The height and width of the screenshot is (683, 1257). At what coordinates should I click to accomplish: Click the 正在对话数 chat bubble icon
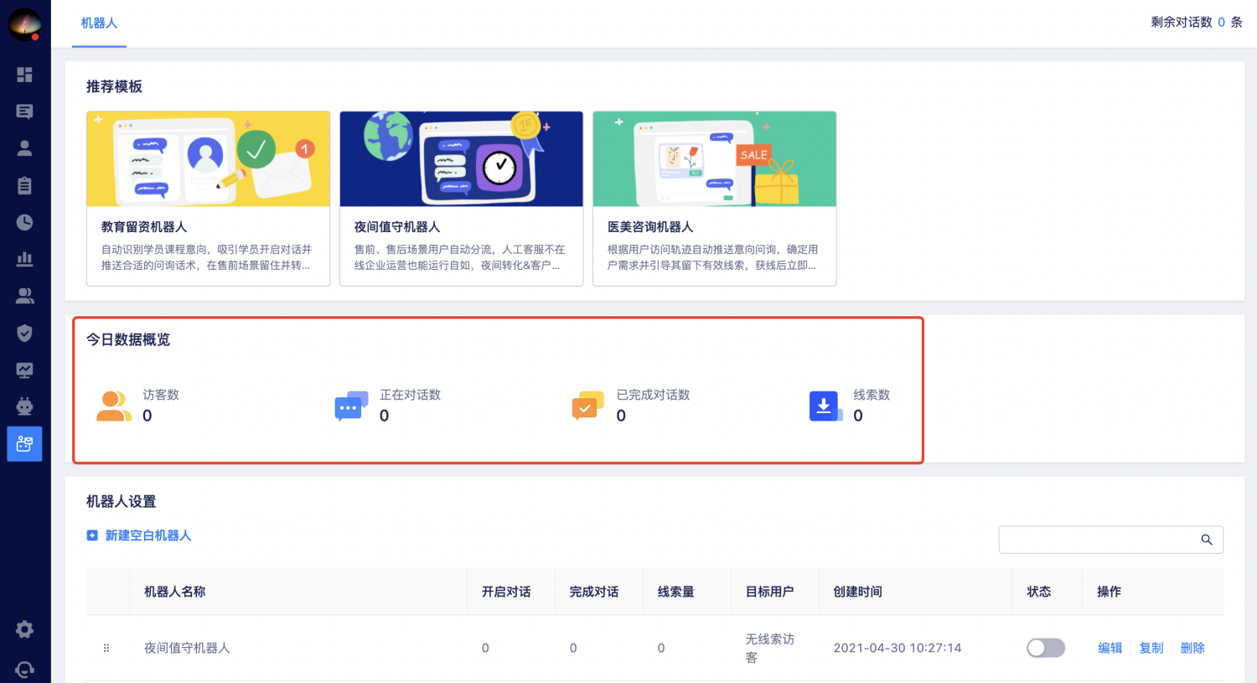point(351,406)
